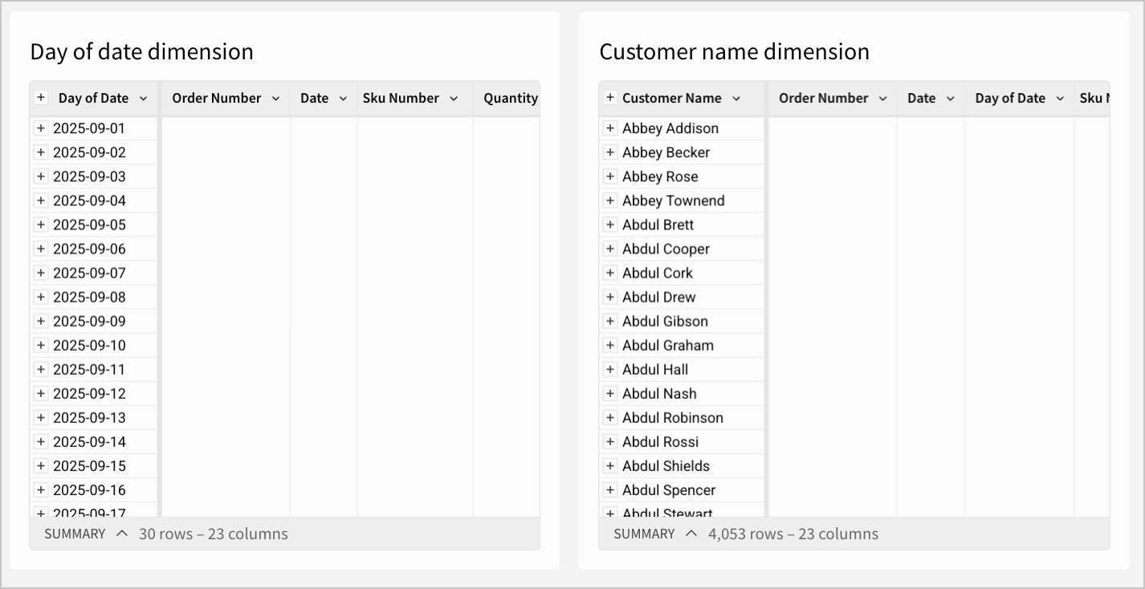
Task: Select the "Customer name dimension" title
Action: coord(734,51)
